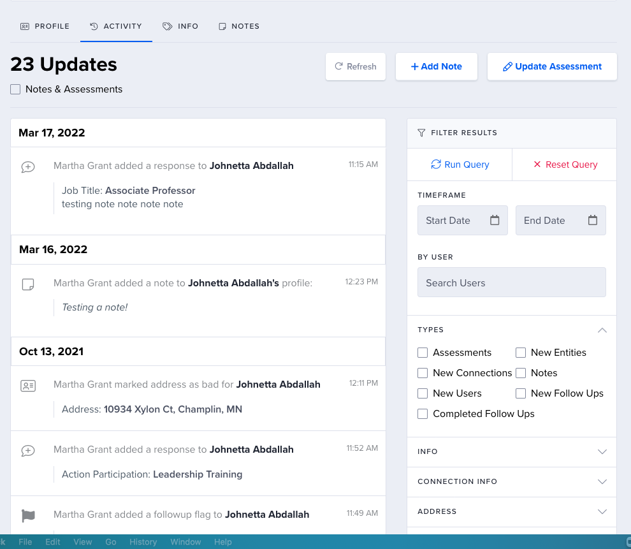Screen dimensions: 631x549
Task: Click the Activity tab history icon
Action: (94, 27)
